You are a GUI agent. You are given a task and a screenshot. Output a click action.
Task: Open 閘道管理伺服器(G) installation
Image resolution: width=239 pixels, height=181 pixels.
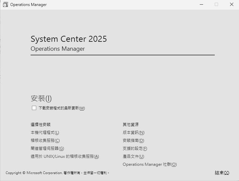[47, 148]
